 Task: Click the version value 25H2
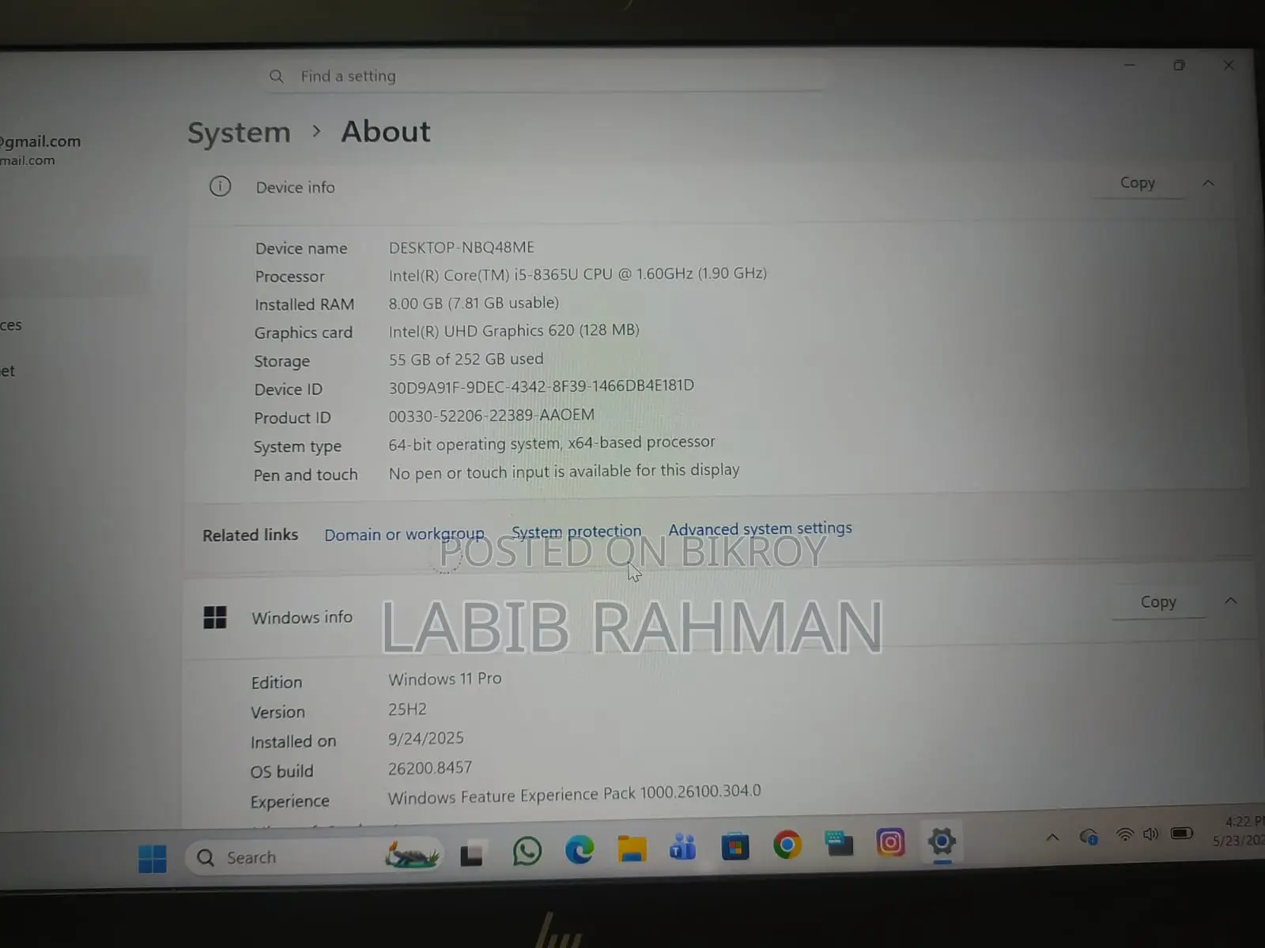pyautogui.click(x=407, y=709)
